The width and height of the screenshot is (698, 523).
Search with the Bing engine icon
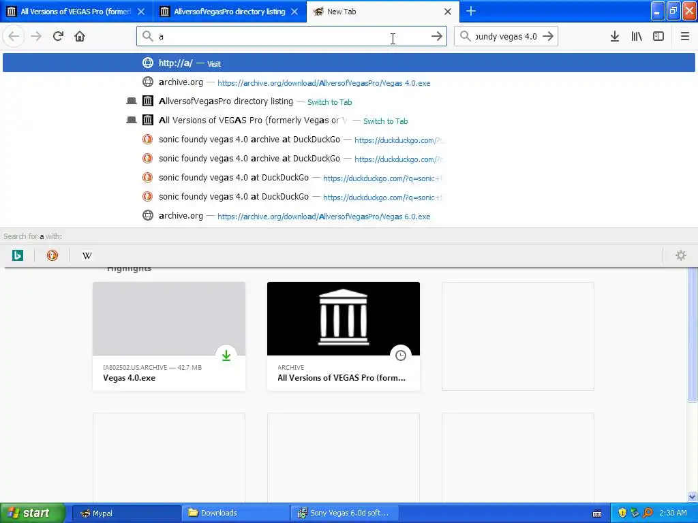[x=17, y=256]
